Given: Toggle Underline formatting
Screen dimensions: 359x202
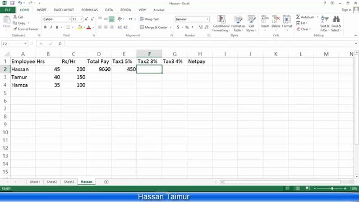Looking at the screenshot, I should click(x=57, y=27).
